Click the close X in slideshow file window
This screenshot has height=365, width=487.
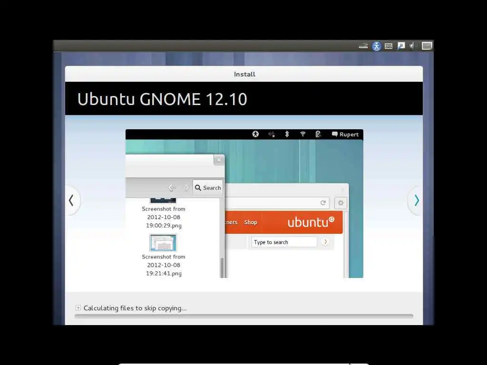pos(219,160)
